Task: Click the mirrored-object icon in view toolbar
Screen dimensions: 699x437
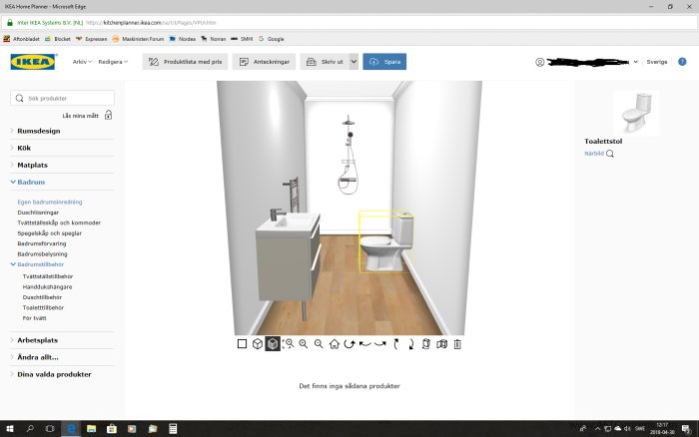Action: coord(441,344)
